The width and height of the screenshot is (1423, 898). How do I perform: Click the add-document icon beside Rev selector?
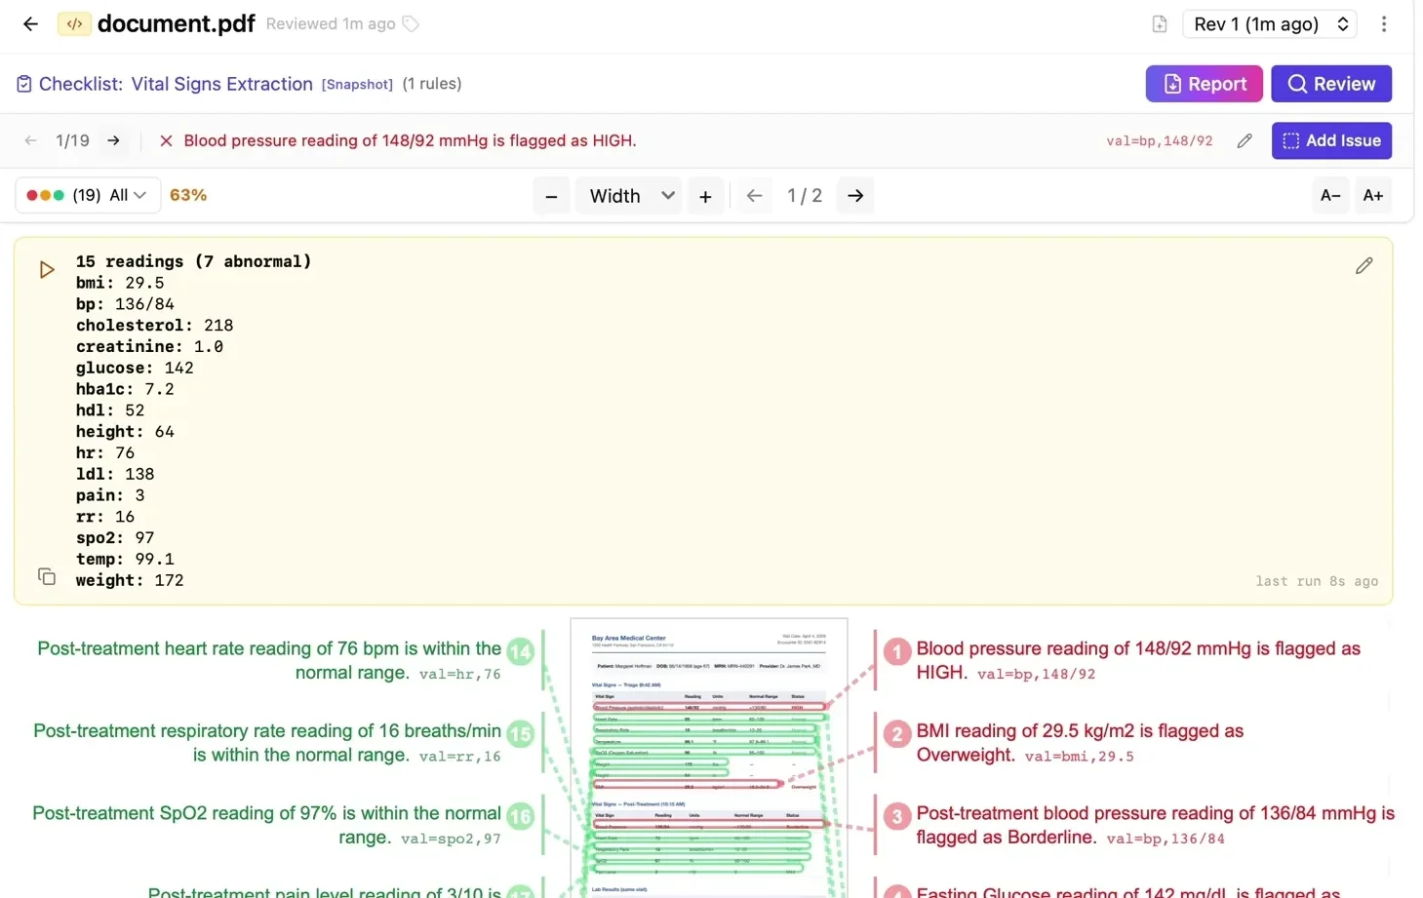1159,24
